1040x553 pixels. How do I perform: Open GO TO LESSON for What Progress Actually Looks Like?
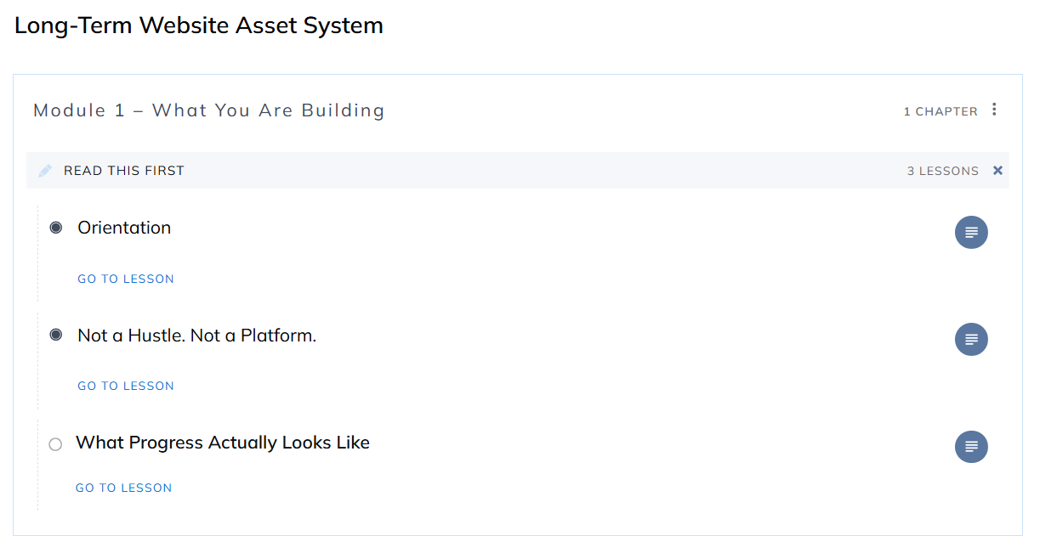pos(123,487)
